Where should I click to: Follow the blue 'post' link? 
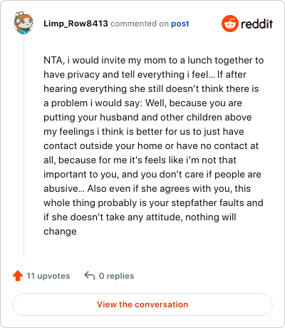click(180, 24)
